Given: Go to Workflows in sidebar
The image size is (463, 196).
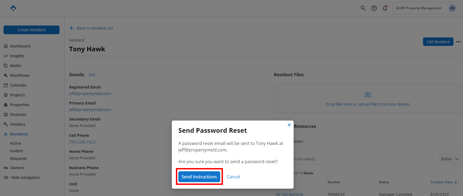Looking at the screenshot, I should 20,75.
